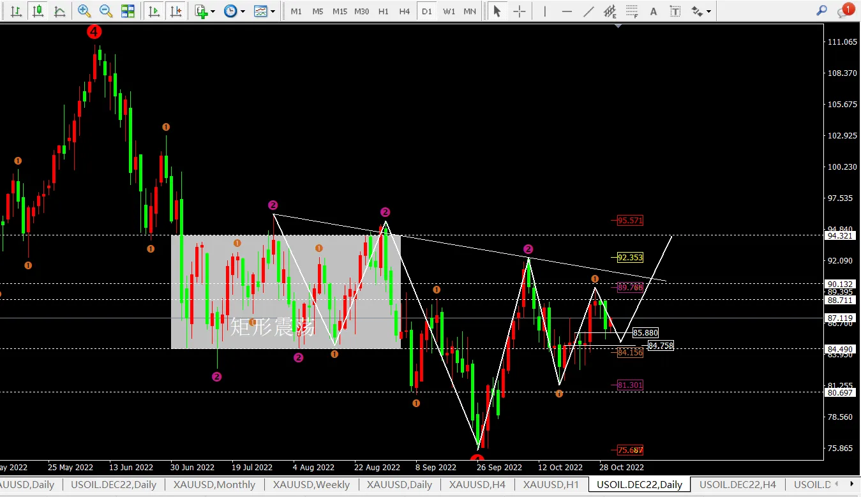Zoom in on the chart

click(x=84, y=11)
